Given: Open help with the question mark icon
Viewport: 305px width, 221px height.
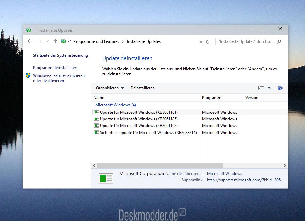Looking at the screenshot, I should [x=280, y=88].
